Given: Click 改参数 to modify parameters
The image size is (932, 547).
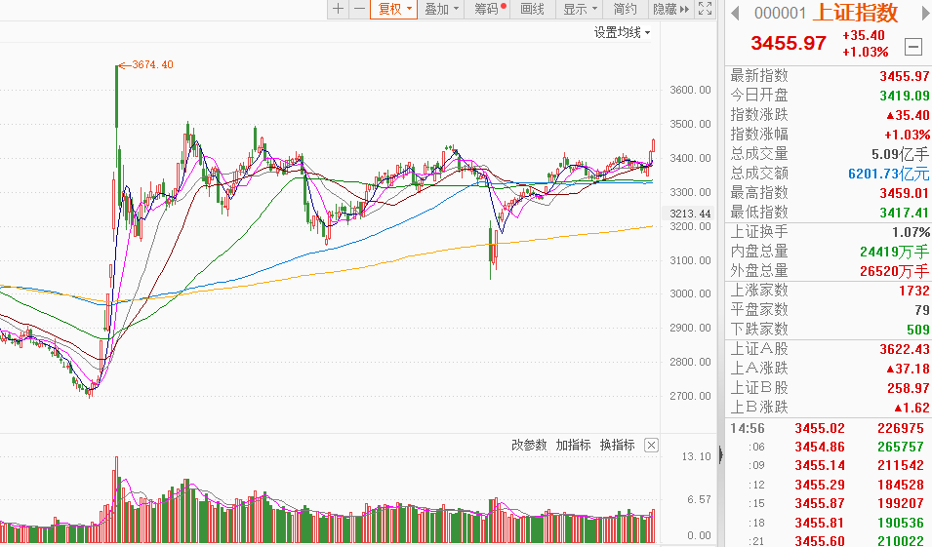Looking at the screenshot, I should coord(529,446).
